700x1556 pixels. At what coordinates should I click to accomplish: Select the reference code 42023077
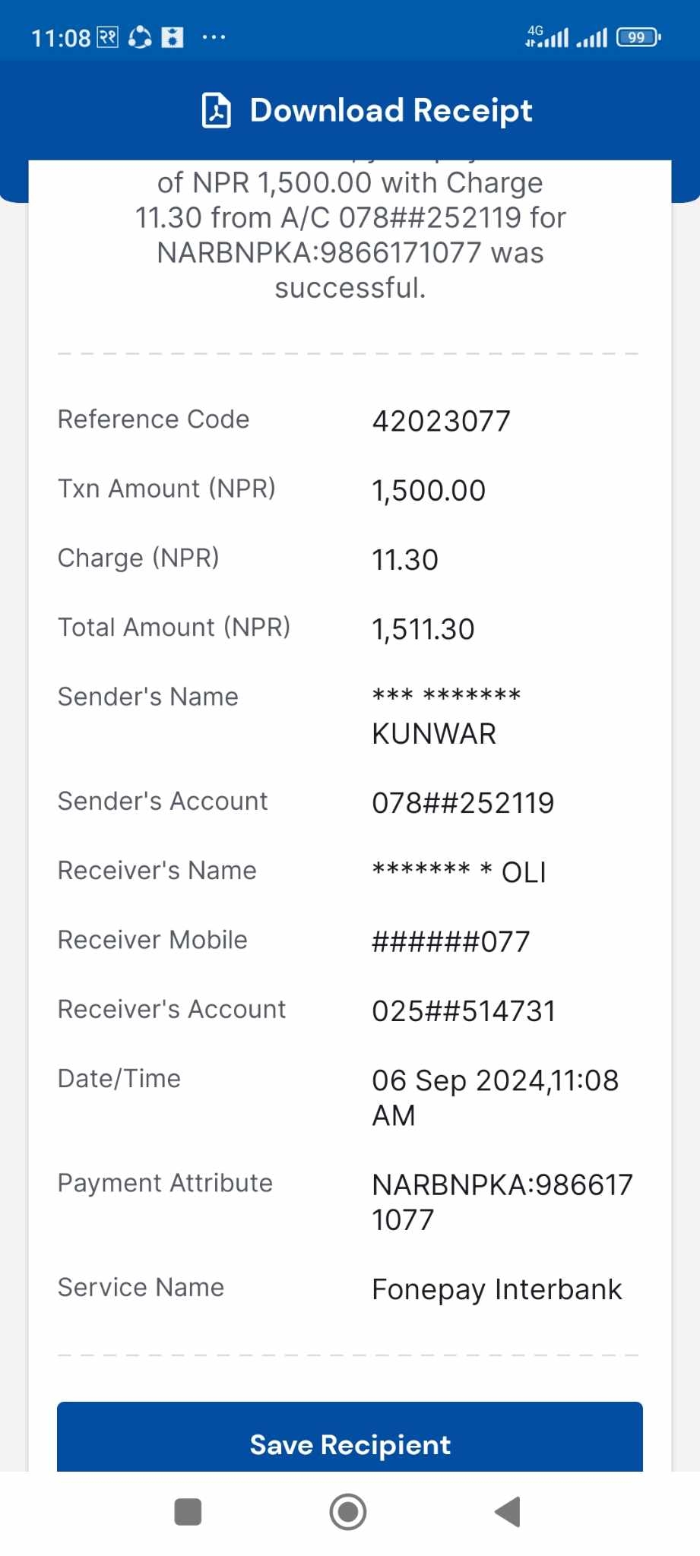pos(441,421)
